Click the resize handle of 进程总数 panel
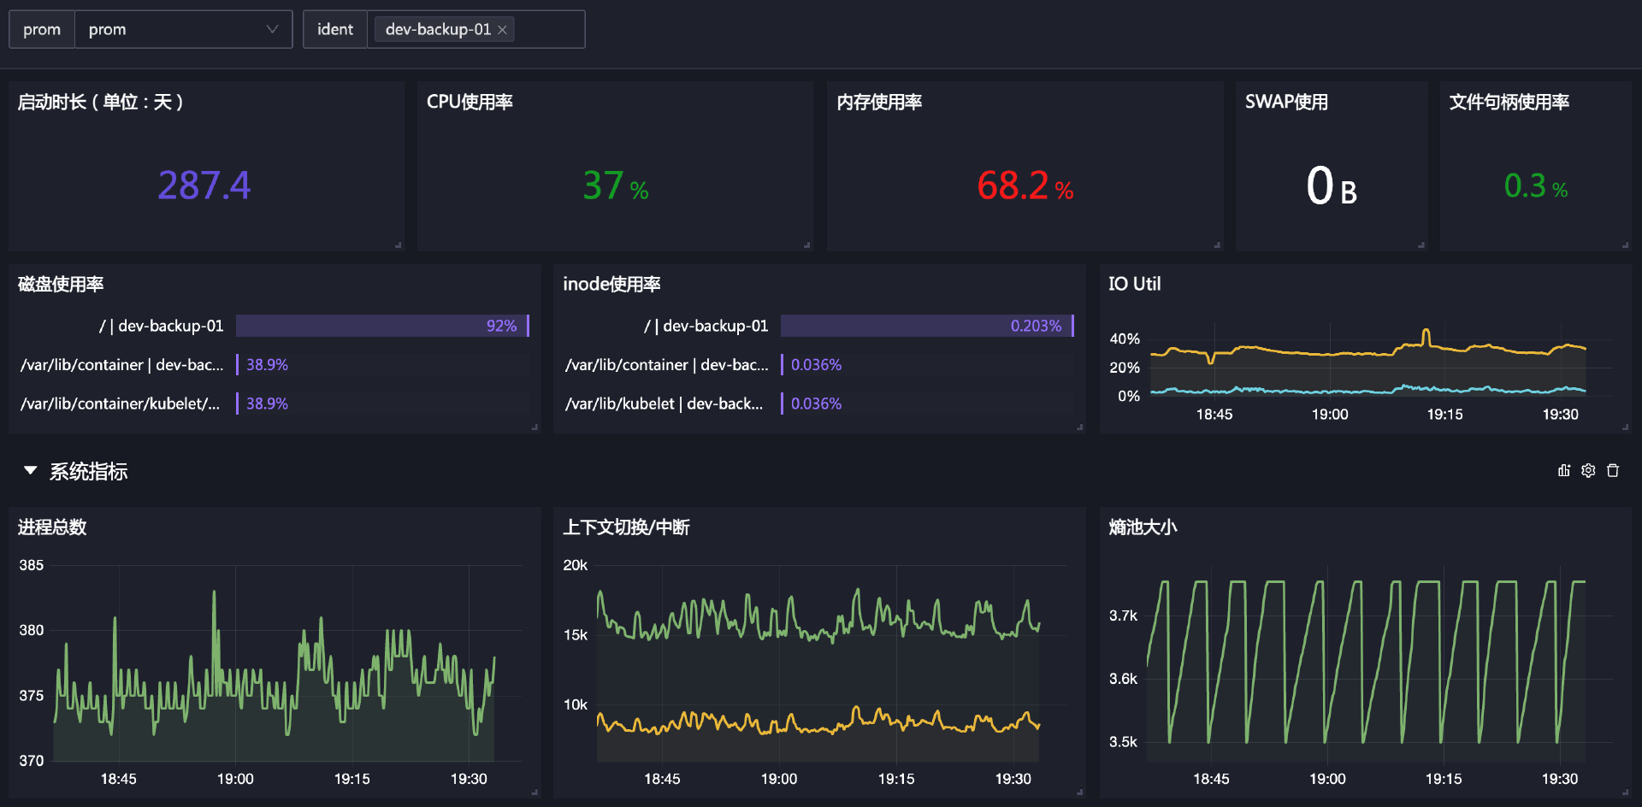The width and height of the screenshot is (1642, 807). pyautogui.click(x=535, y=792)
